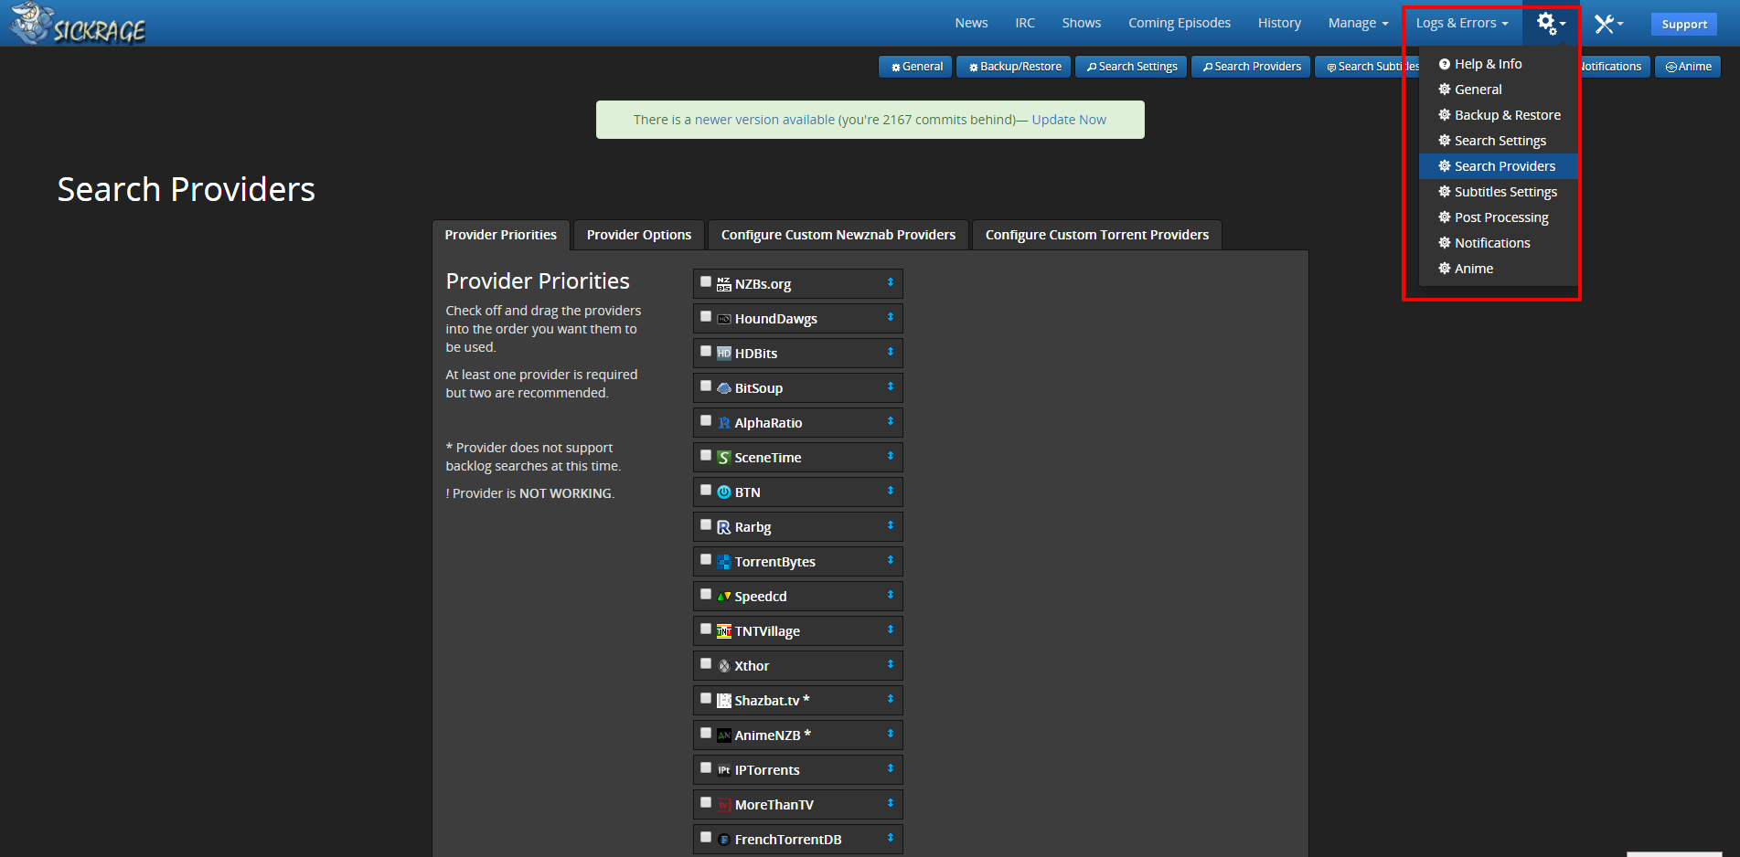Enable the Rarbg provider checkbox

coord(706,525)
